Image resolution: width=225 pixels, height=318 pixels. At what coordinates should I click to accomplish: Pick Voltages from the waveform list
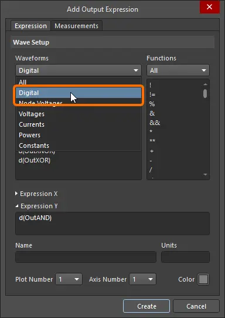click(79, 114)
